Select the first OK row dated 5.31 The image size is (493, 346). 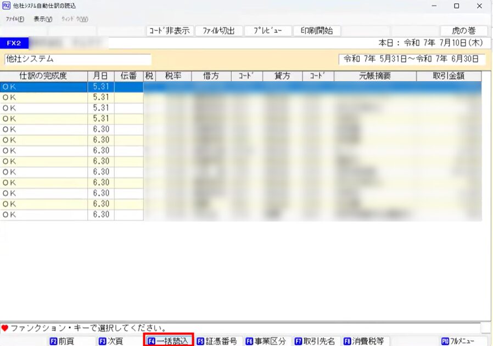click(43, 87)
